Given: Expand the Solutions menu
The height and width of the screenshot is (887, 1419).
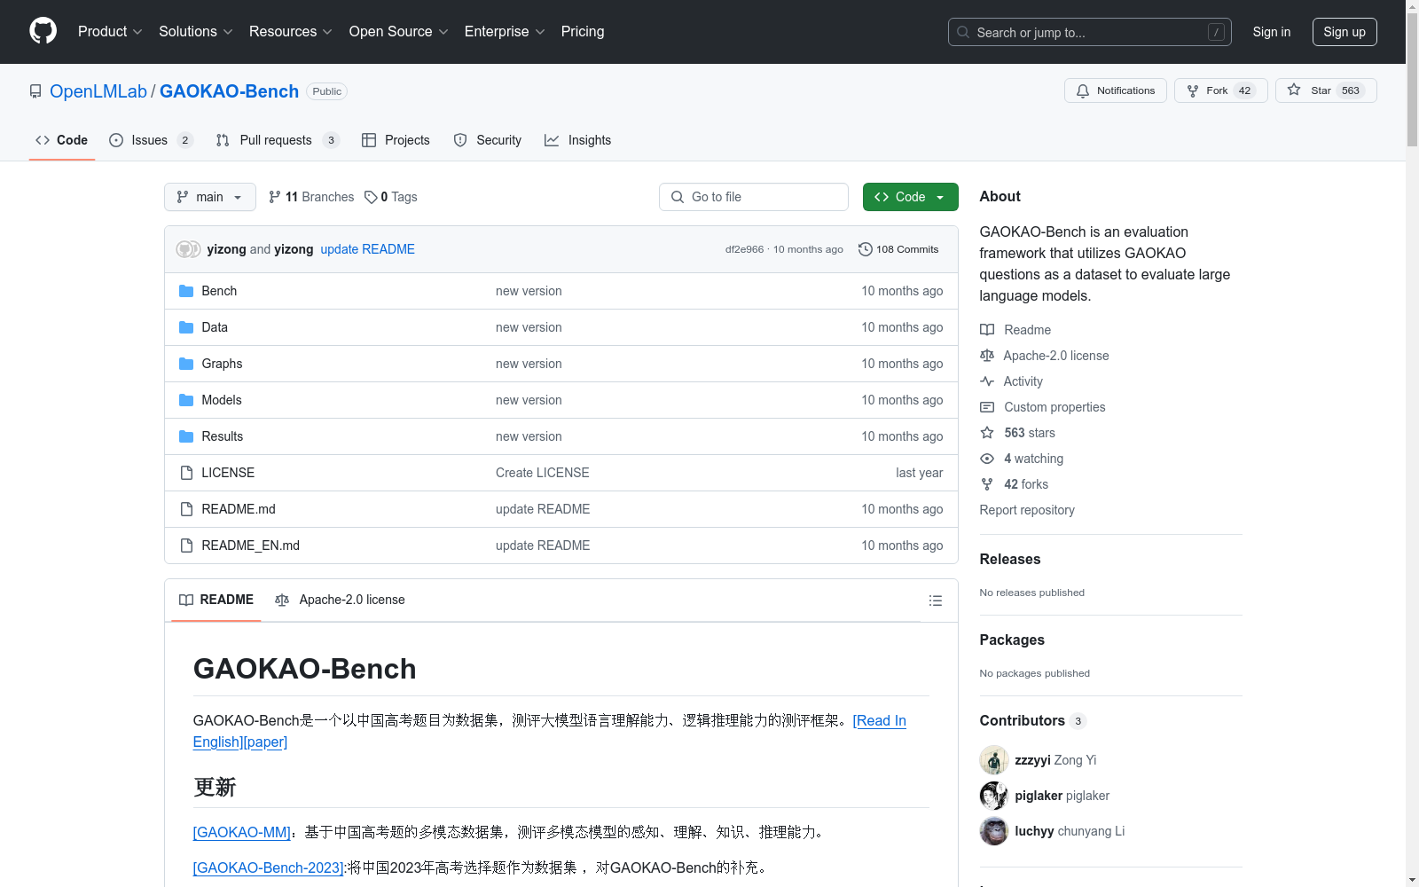Looking at the screenshot, I should [x=196, y=31].
